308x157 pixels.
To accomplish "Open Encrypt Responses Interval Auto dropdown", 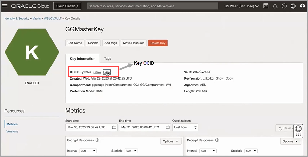I will coord(88,151).
